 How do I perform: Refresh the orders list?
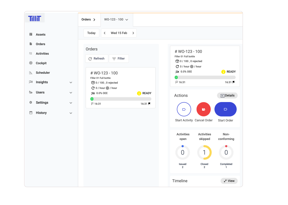(97, 58)
